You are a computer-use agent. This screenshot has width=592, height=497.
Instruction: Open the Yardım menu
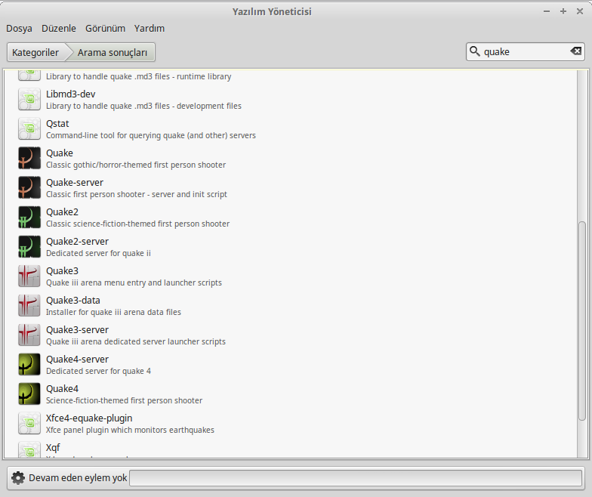[150, 29]
